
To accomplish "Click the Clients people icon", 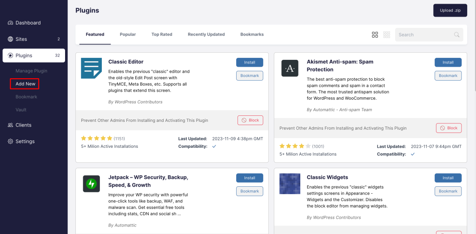I will click(x=10, y=125).
